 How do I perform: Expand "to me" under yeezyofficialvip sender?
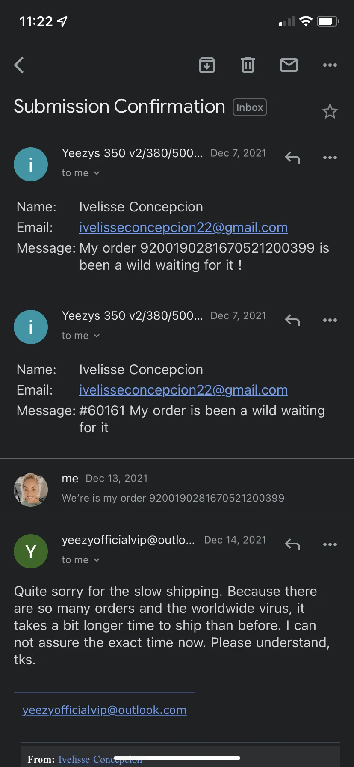[x=80, y=560]
